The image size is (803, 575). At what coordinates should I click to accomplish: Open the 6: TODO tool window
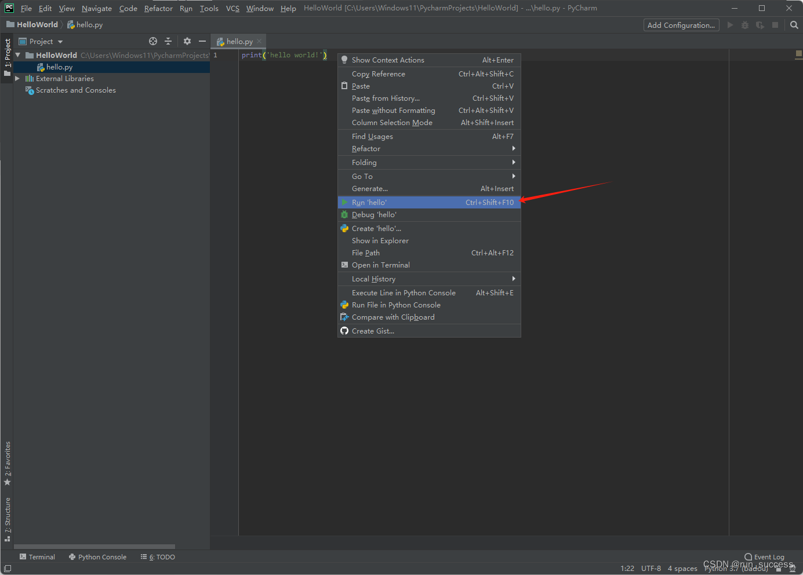[158, 557]
